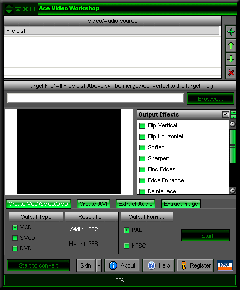The height and width of the screenshot is (290, 240).
Task: Click the Skin button
Action: (x=86, y=265)
